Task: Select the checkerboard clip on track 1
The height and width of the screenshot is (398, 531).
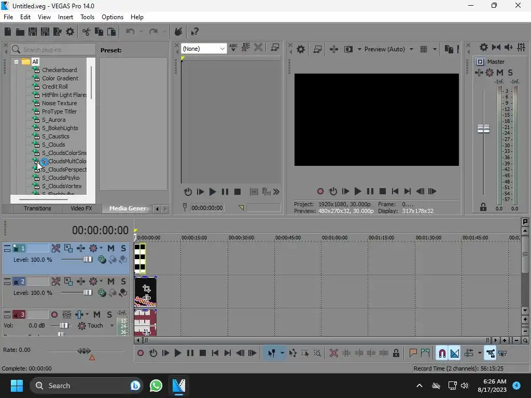Action: (x=140, y=259)
